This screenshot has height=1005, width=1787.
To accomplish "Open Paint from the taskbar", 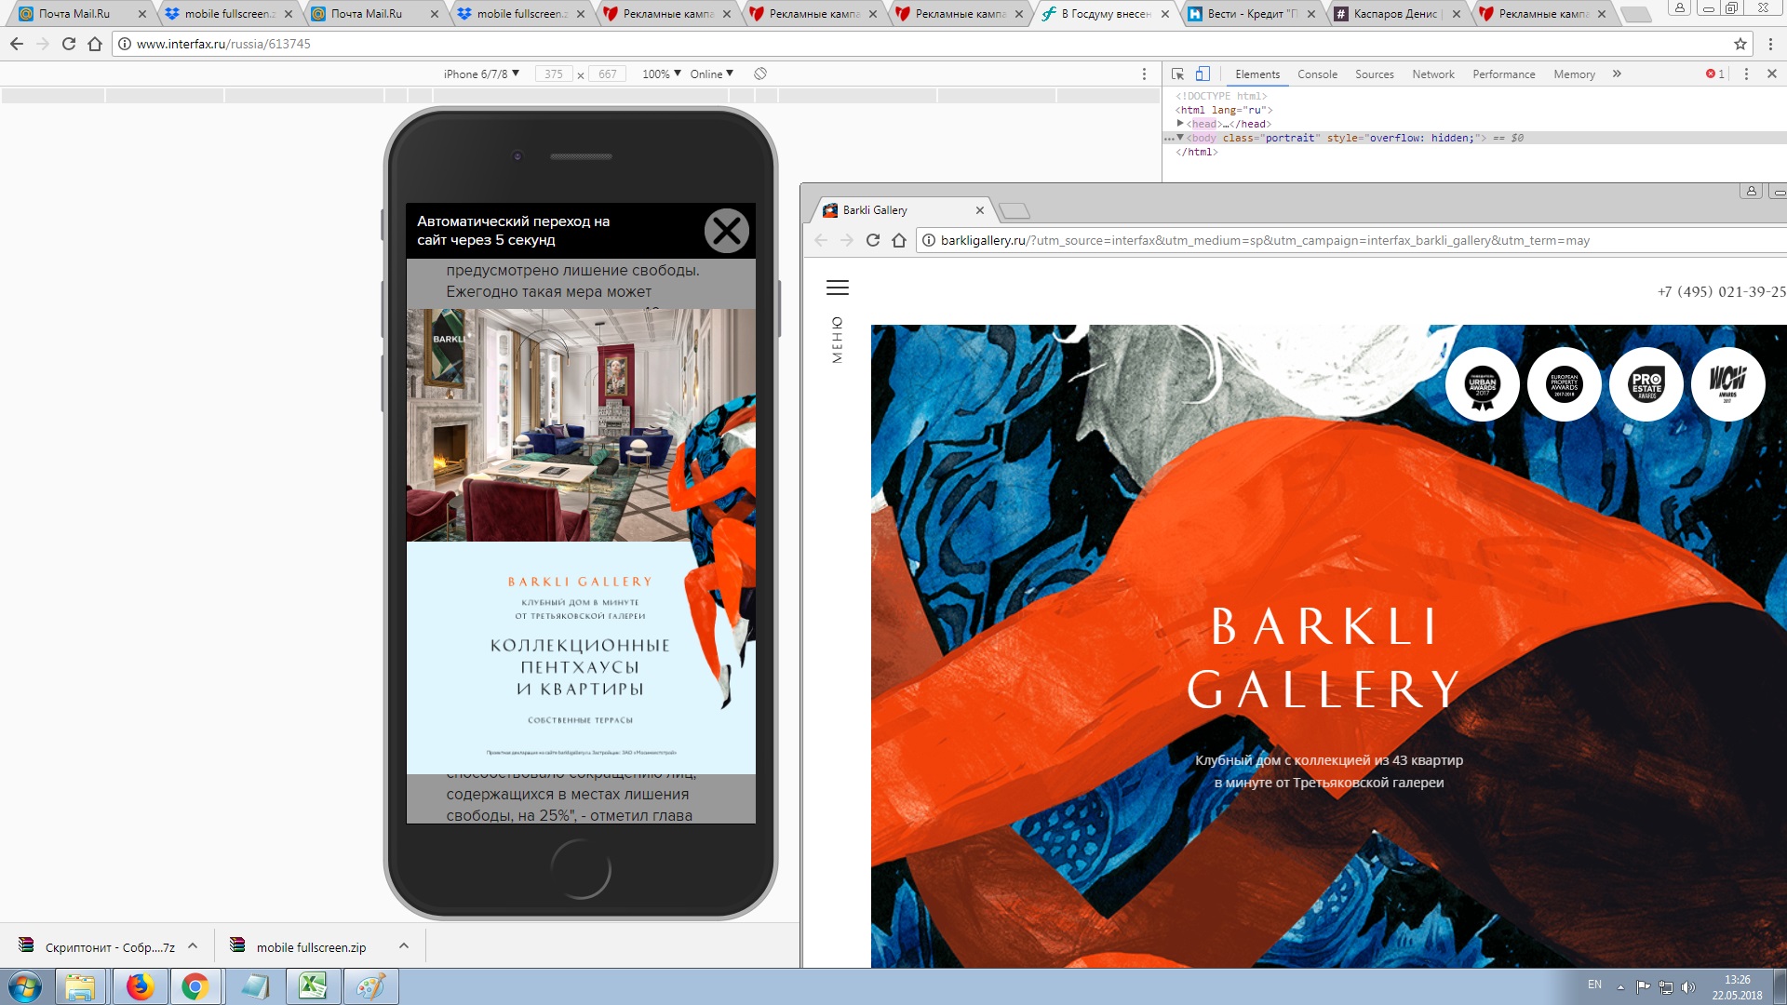I will click(x=370, y=986).
